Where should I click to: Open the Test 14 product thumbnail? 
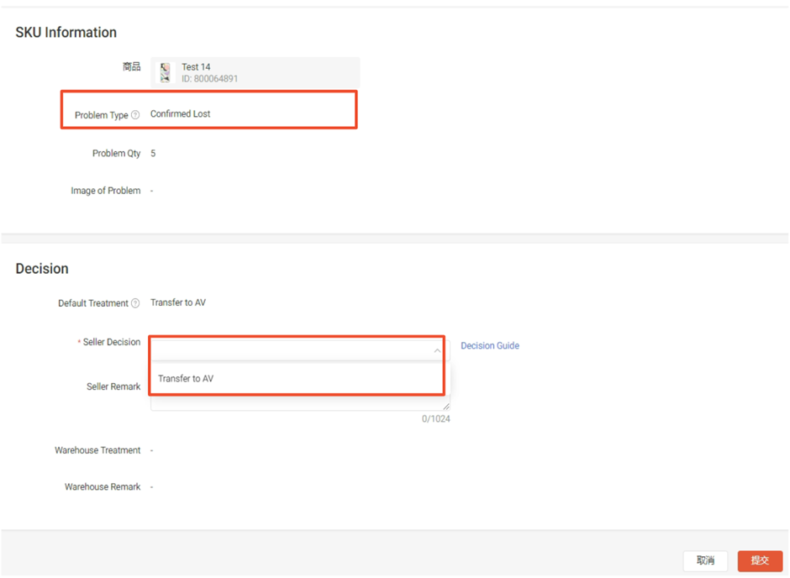[x=165, y=72]
